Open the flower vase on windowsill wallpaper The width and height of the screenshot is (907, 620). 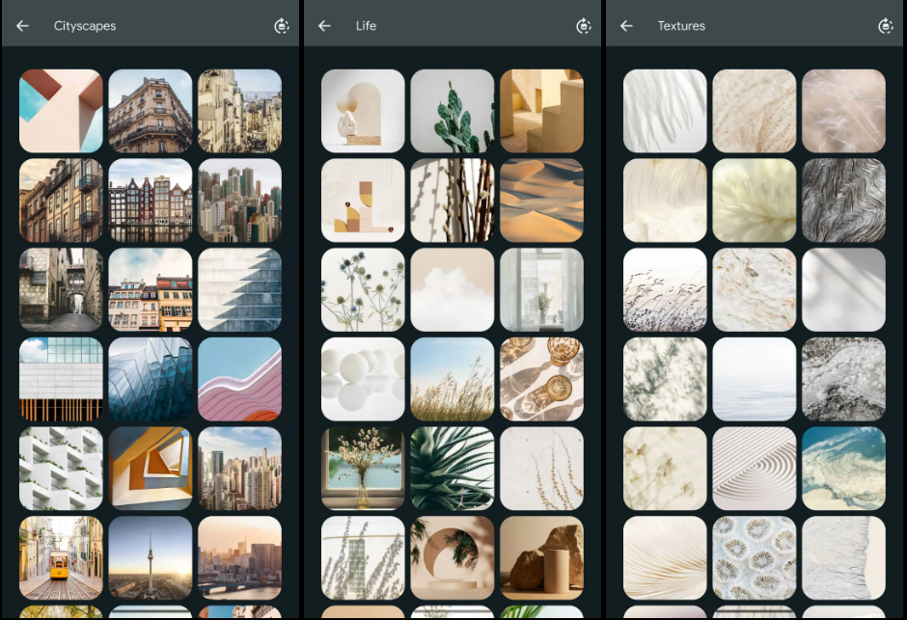[x=363, y=469]
